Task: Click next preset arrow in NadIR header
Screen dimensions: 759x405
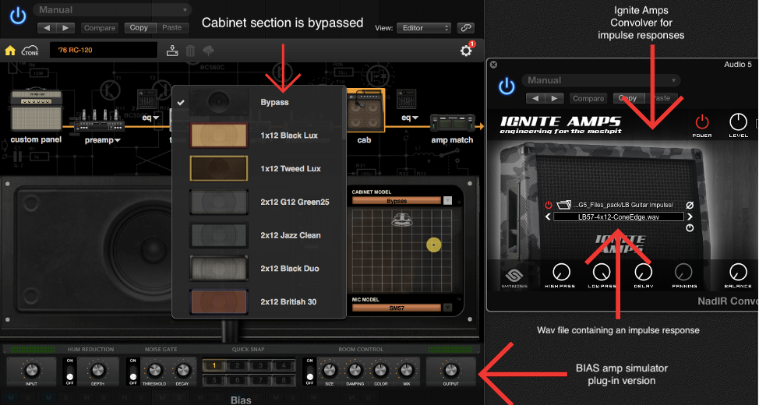Action: coord(554,98)
